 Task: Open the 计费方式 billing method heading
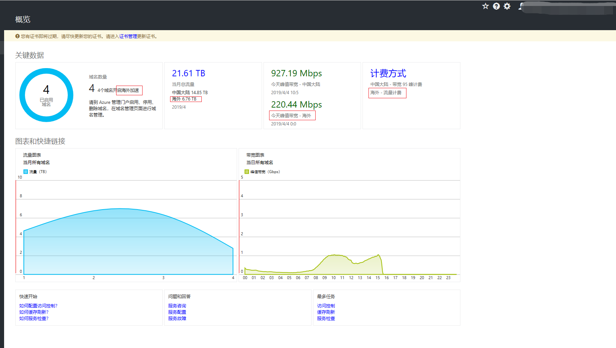click(388, 73)
